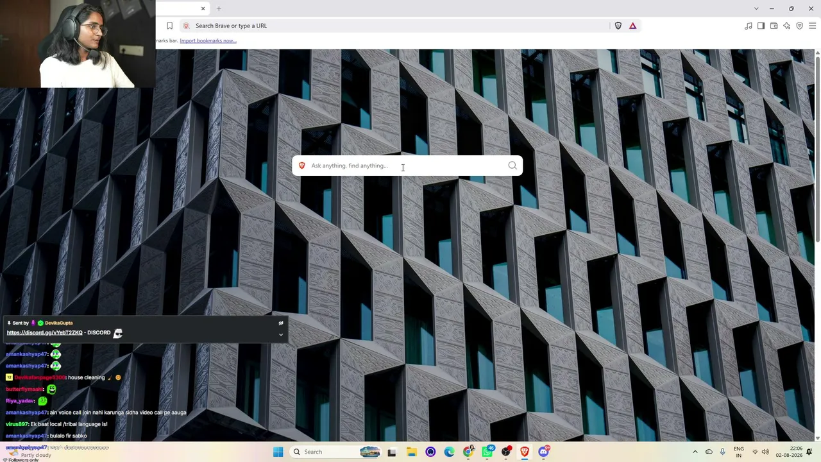
Task: Toggle the browser sidebar panel
Action: click(761, 26)
